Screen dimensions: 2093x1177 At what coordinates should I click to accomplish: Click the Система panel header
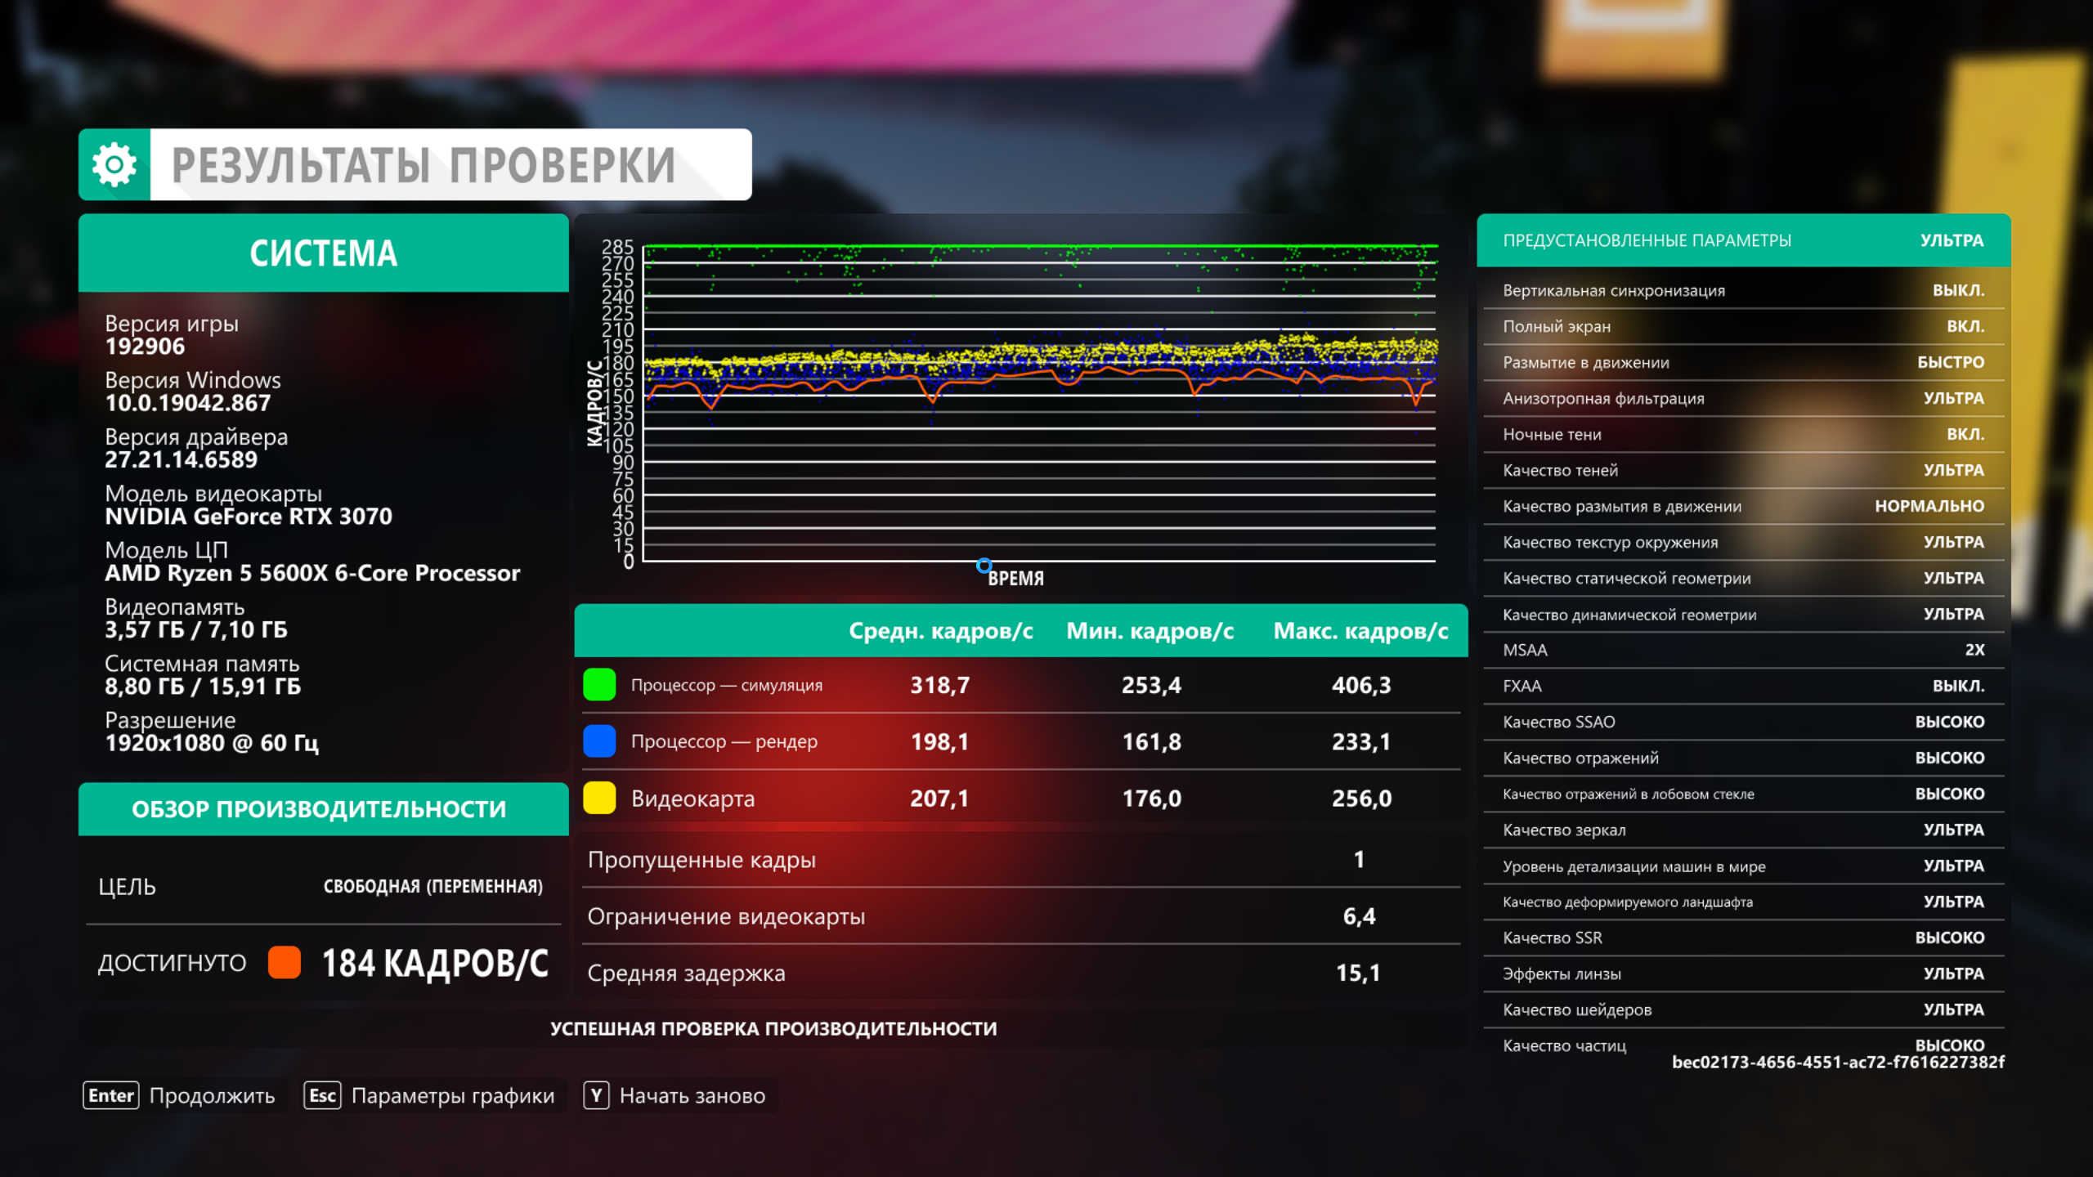coord(323,253)
